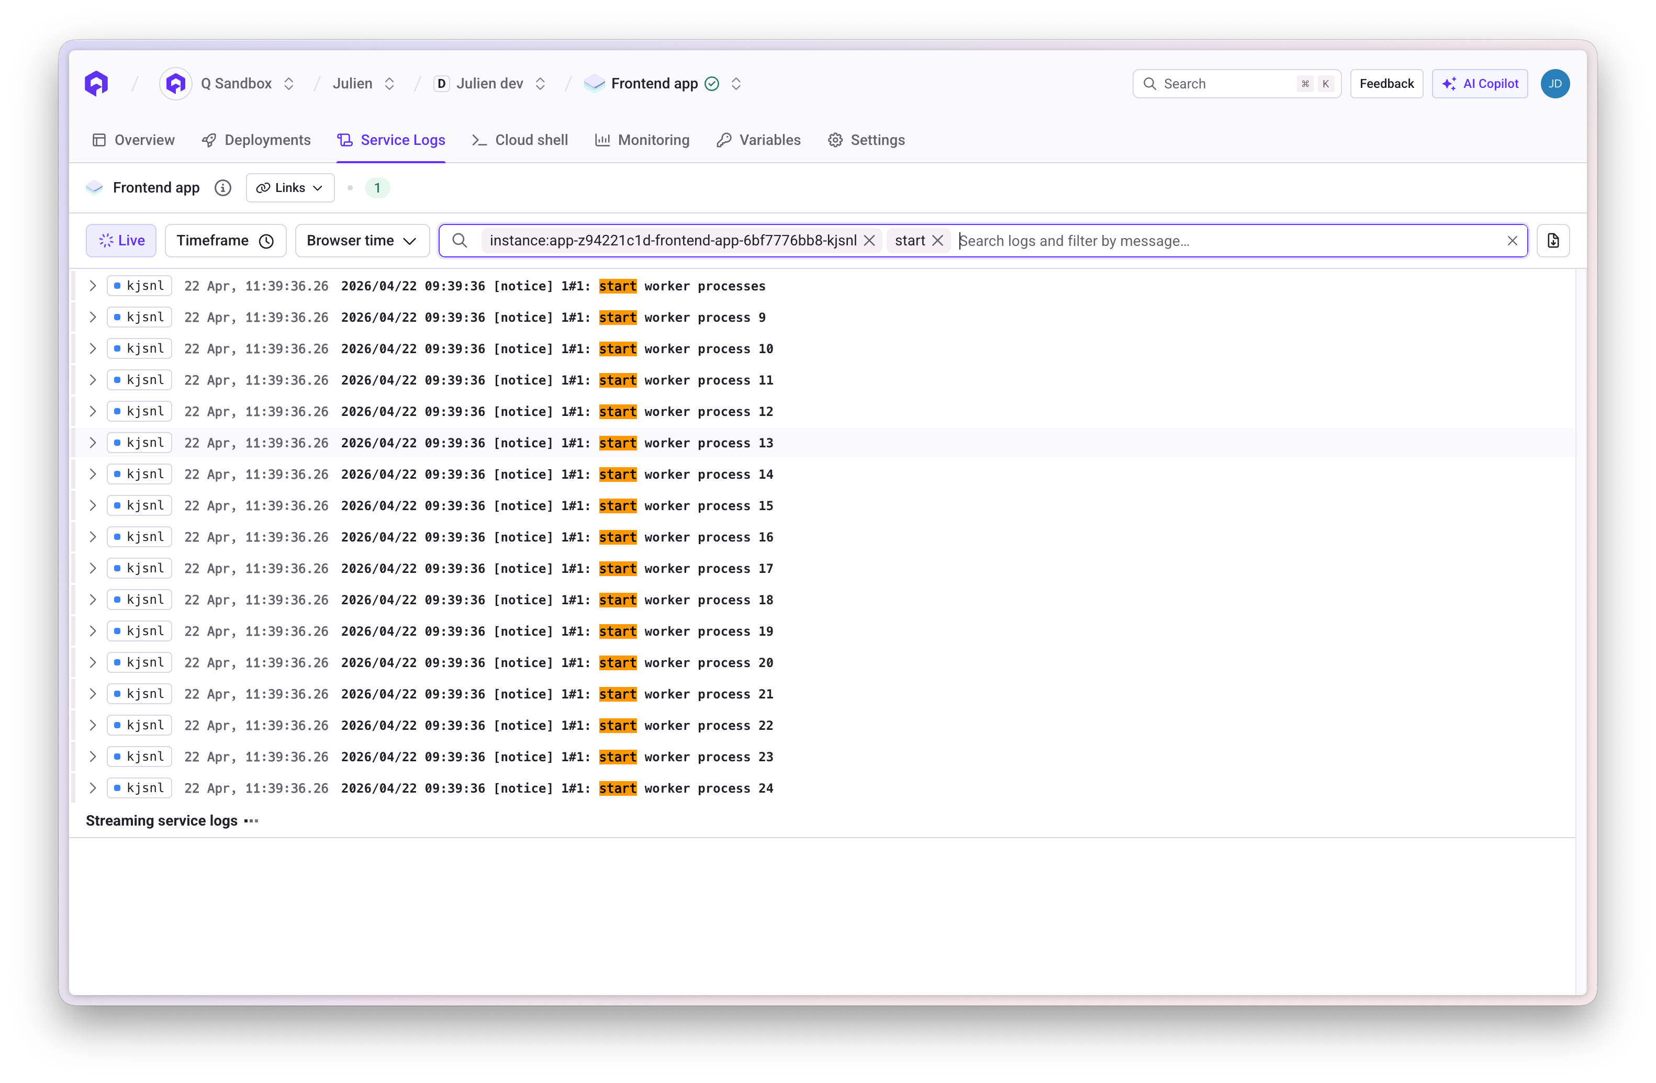
Task: Click kjsnl instance badge on process 14 row
Action: pyautogui.click(x=139, y=475)
